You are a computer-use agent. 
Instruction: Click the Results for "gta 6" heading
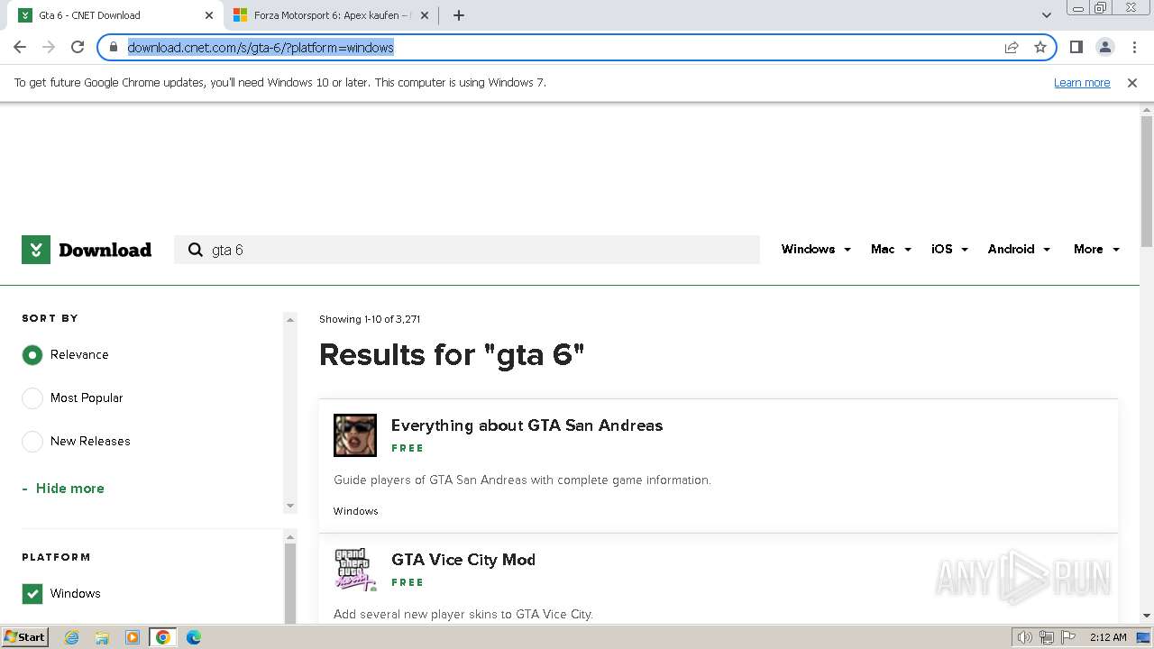(x=452, y=354)
